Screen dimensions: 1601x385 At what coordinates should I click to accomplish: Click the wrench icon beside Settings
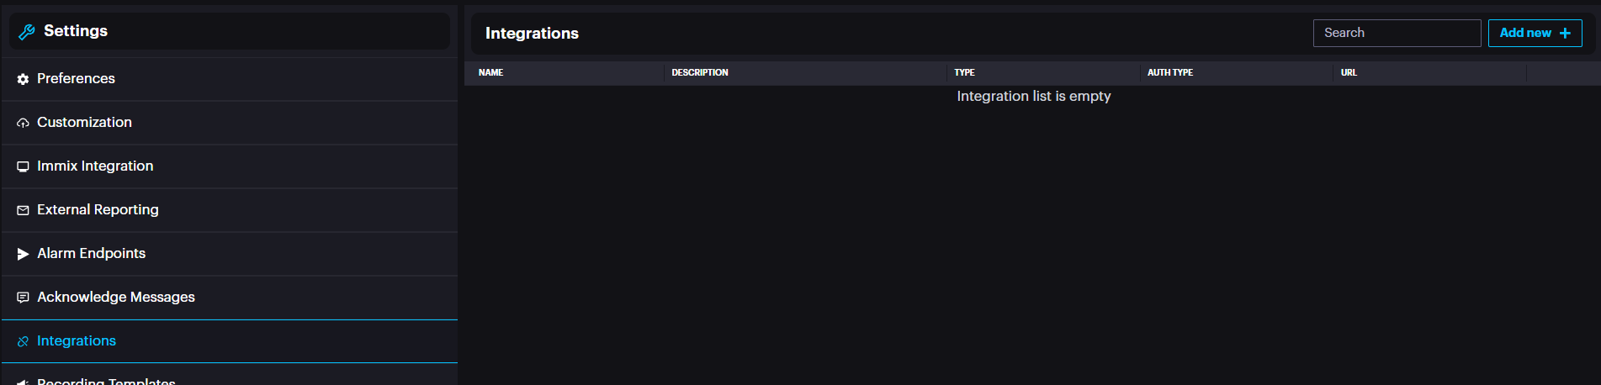tap(27, 32)
